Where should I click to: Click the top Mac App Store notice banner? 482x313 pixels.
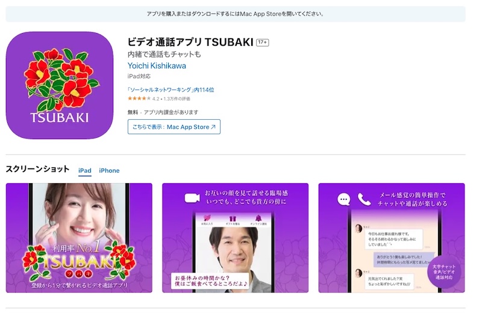235,13
